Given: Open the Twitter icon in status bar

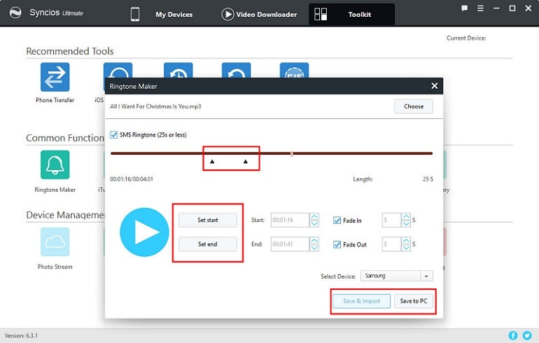Looking at the screenshot, I should tap(527, 335).
